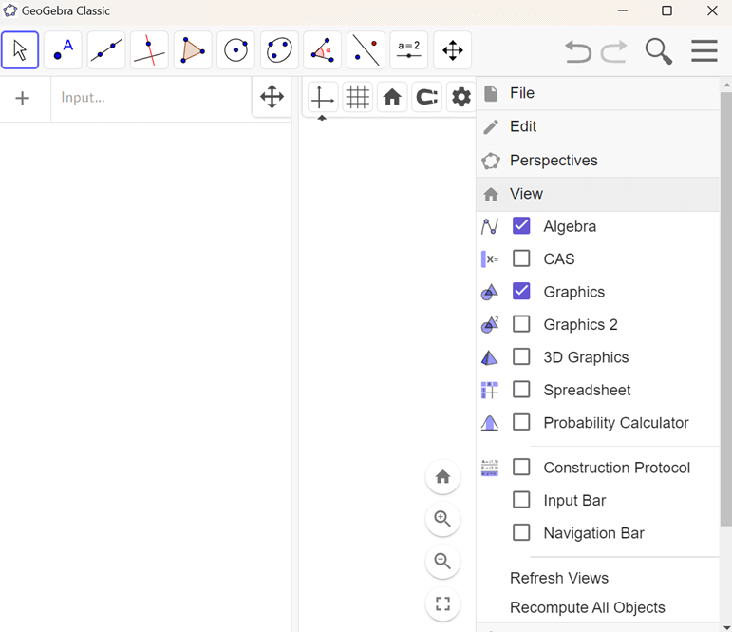
Task: Close the hamburger main menu
Action: pos(704,50)
